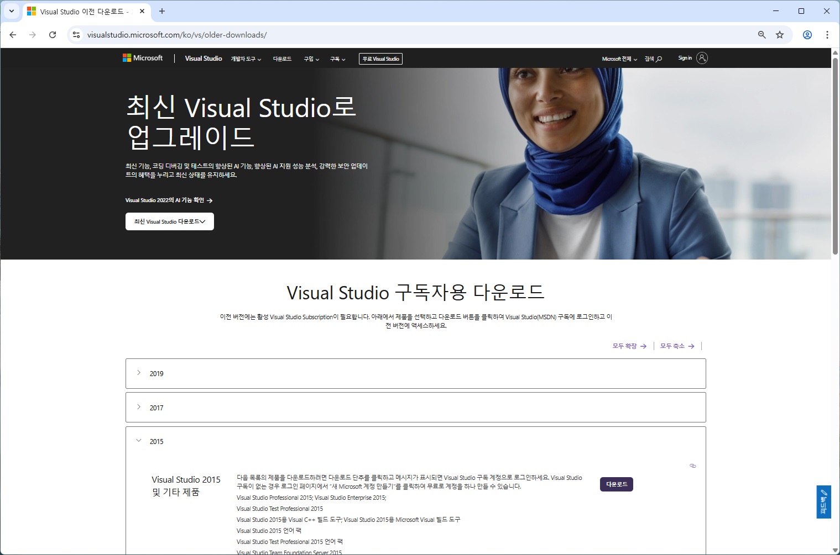Open the 개발자 도구 menu
This screenshot has height=555, width=840.
coord(246,59)
